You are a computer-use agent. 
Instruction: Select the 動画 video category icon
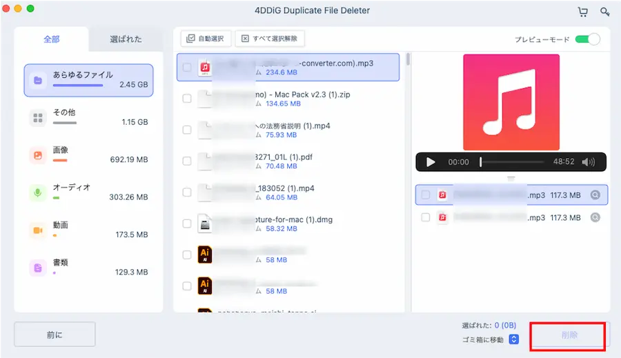click(x=38, y=230)
